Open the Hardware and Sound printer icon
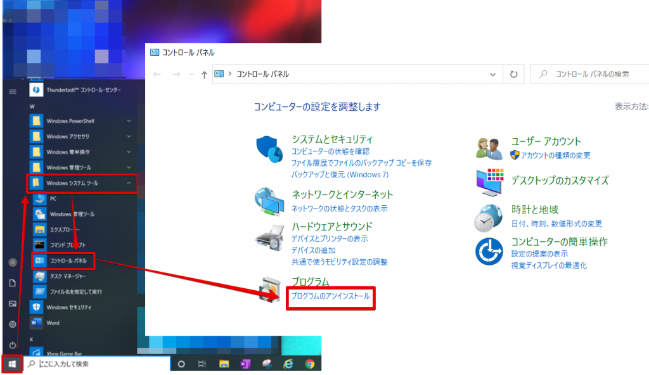Viewport: 649px width, 375px height. click(x=270, y=238)
